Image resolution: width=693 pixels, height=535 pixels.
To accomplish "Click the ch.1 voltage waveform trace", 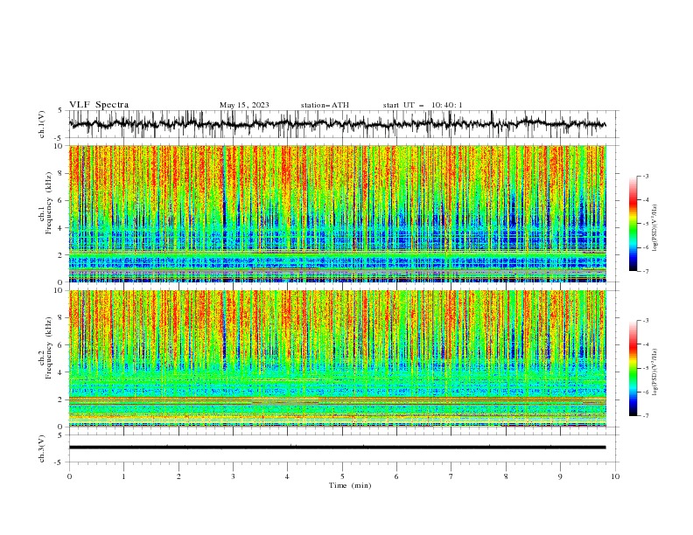I will pyautogui.click(x=337, y=124).
